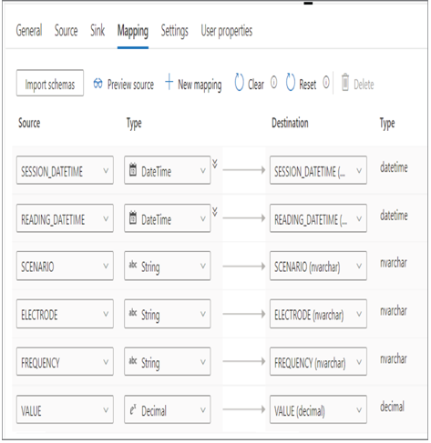This screenshot has width=431, height=443.
Task: Open the FREQUENCY source column dropdown
Action: click(x=65, y=361)
